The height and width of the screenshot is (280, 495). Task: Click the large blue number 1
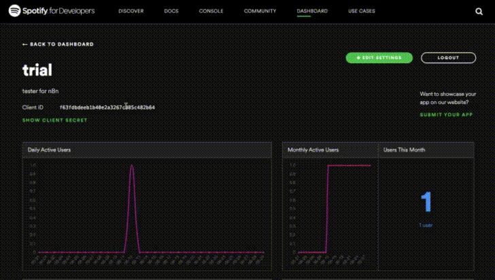tap(426, 202)
